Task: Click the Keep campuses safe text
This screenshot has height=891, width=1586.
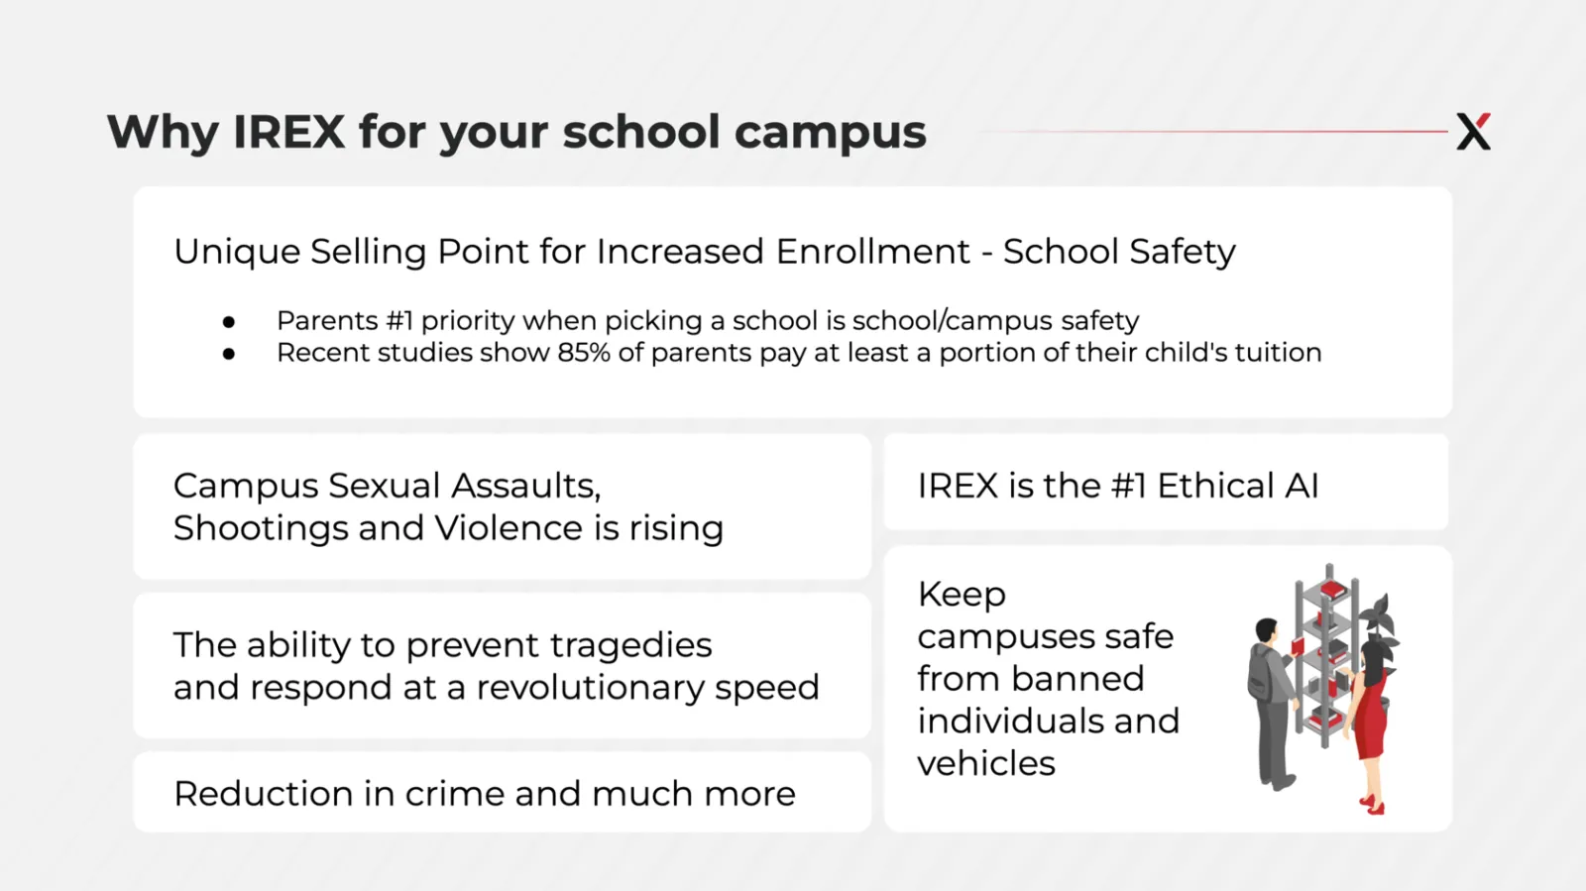Action: pyautogui.click(x=1048, y=679)
